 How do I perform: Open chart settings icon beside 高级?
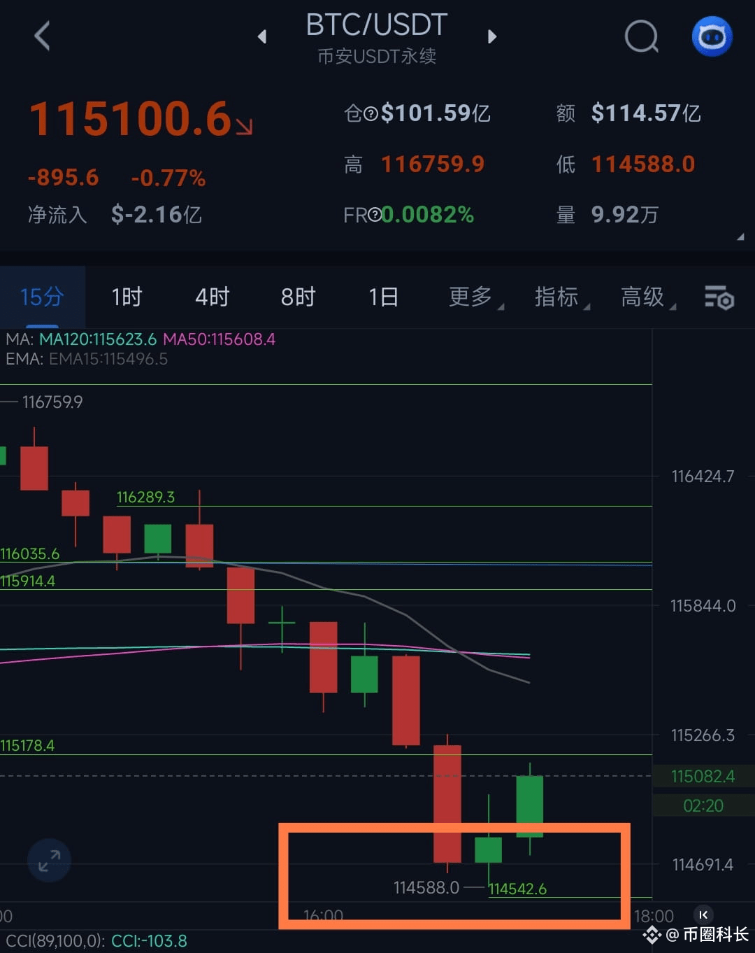(719, 297)
